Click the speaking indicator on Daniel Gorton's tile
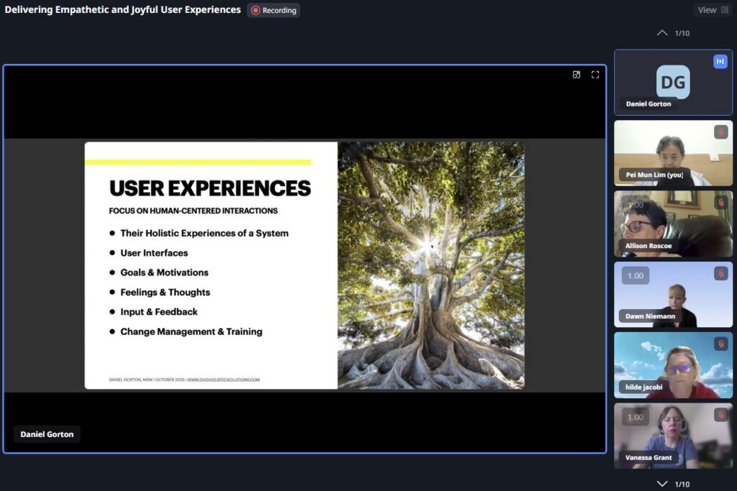Screen dimensions: 737x491 pos(720,62)
